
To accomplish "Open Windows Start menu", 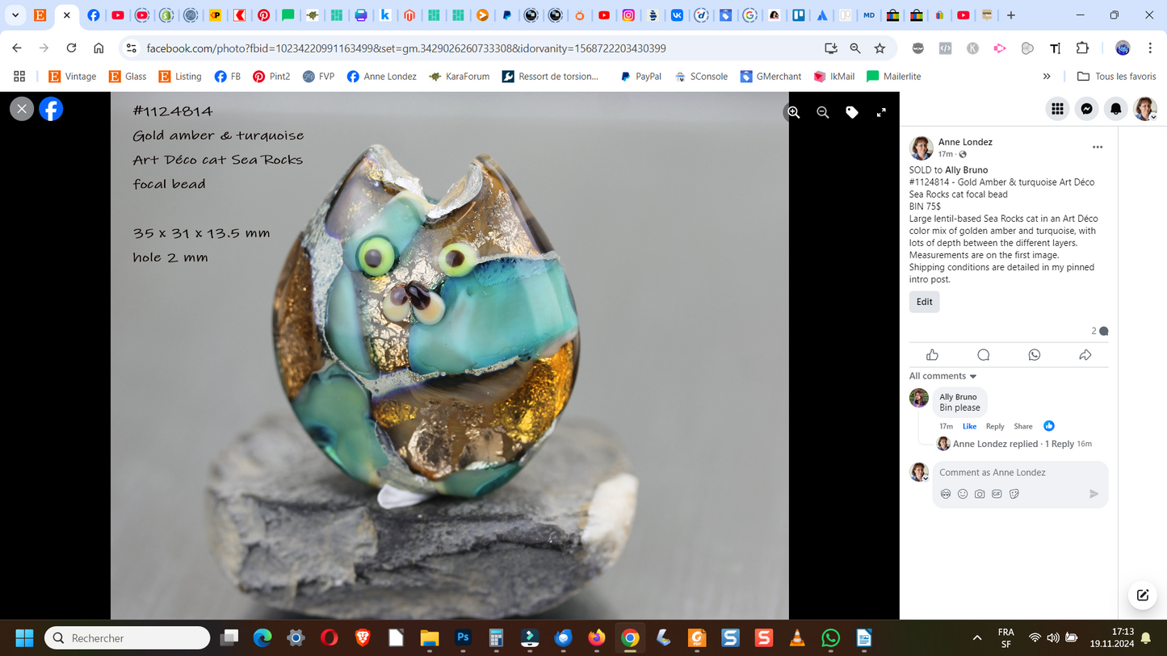I will pyautogui.click(x=24, y=638).
